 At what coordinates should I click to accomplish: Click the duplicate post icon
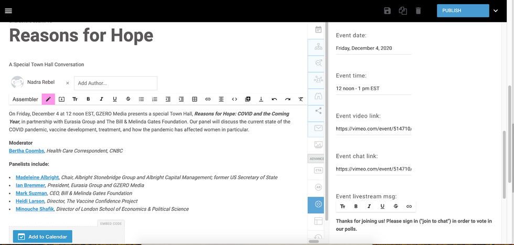coord(403,10)
